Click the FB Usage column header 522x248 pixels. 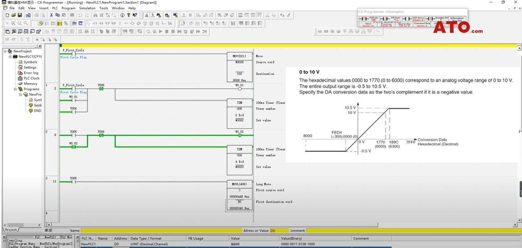click(208, 238)
